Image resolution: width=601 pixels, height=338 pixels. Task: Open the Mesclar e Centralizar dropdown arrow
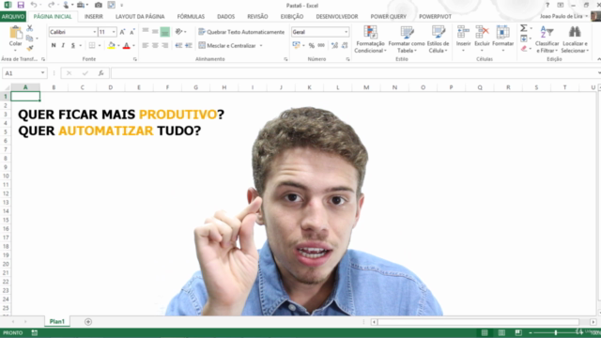point(261,46)
